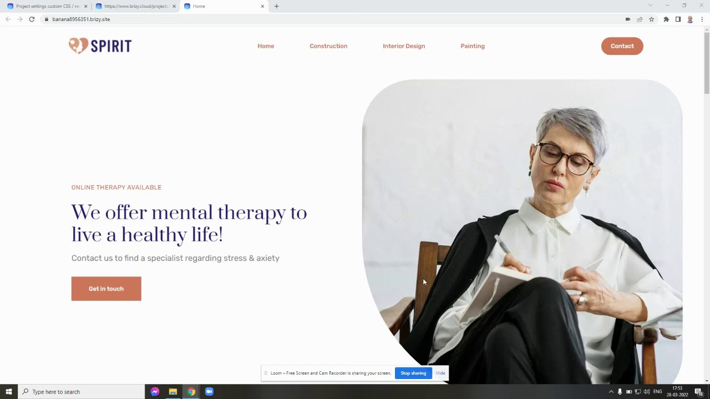Click the Spirit logo in the header
This screenshot has width=710, height=399.
[x=100, y=46]
